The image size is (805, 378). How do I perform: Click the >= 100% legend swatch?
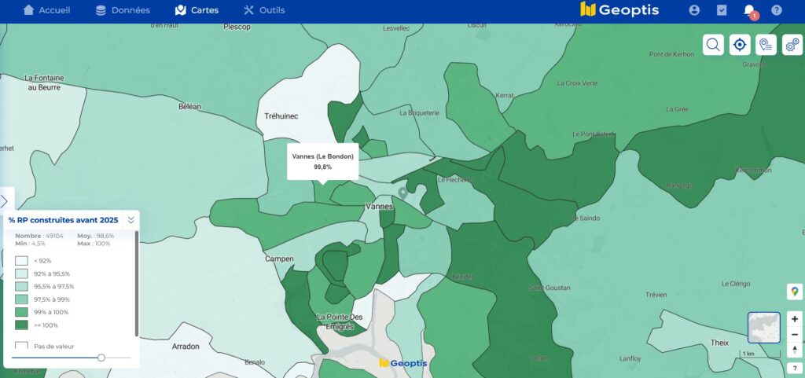point(21,325)
